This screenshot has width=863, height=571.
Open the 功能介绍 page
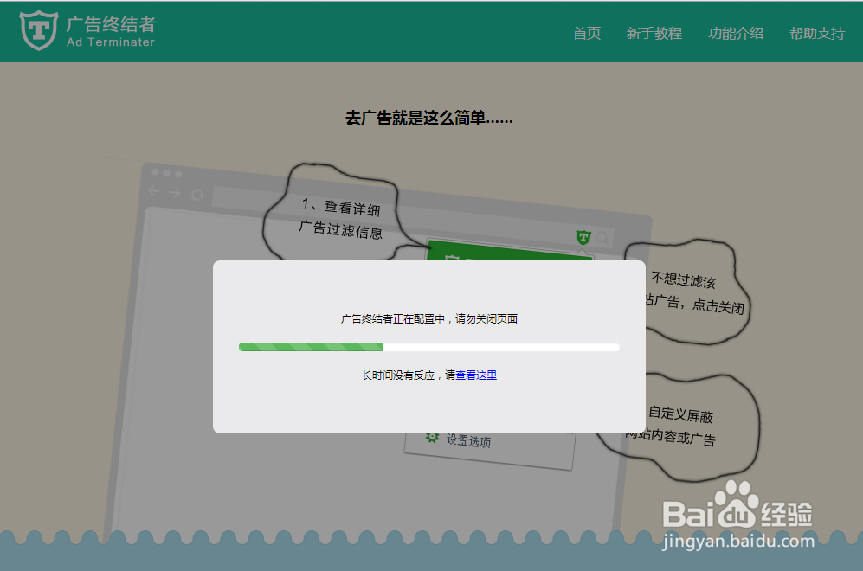[735, 33]
